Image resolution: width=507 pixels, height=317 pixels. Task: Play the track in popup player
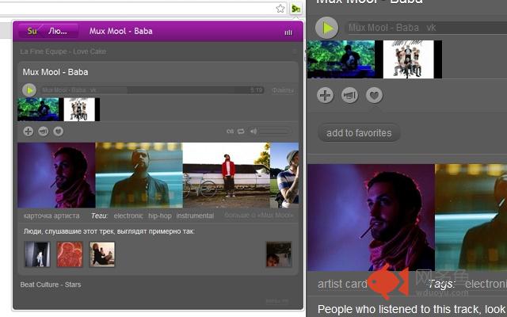(x=29, y=90)
